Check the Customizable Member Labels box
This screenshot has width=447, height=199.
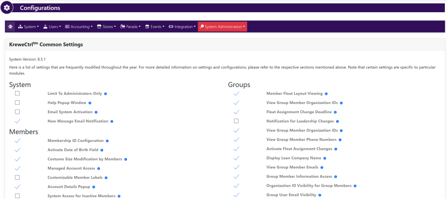(17, 177)
